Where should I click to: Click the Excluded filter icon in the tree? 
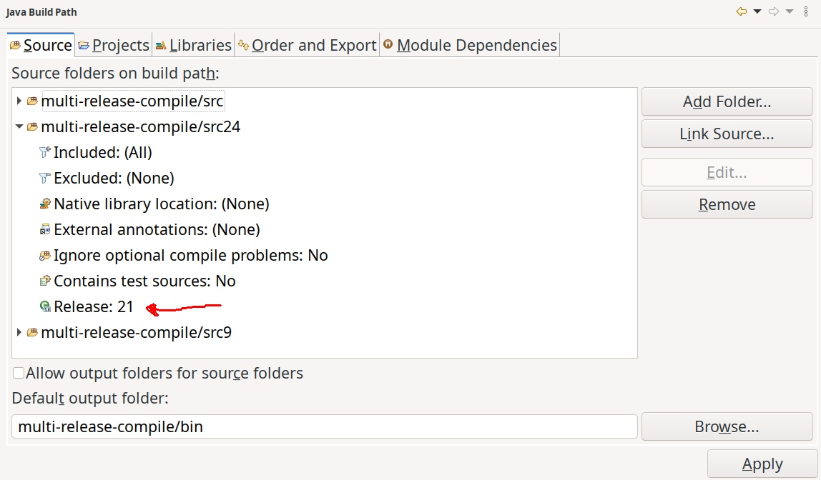pos(45,178)
